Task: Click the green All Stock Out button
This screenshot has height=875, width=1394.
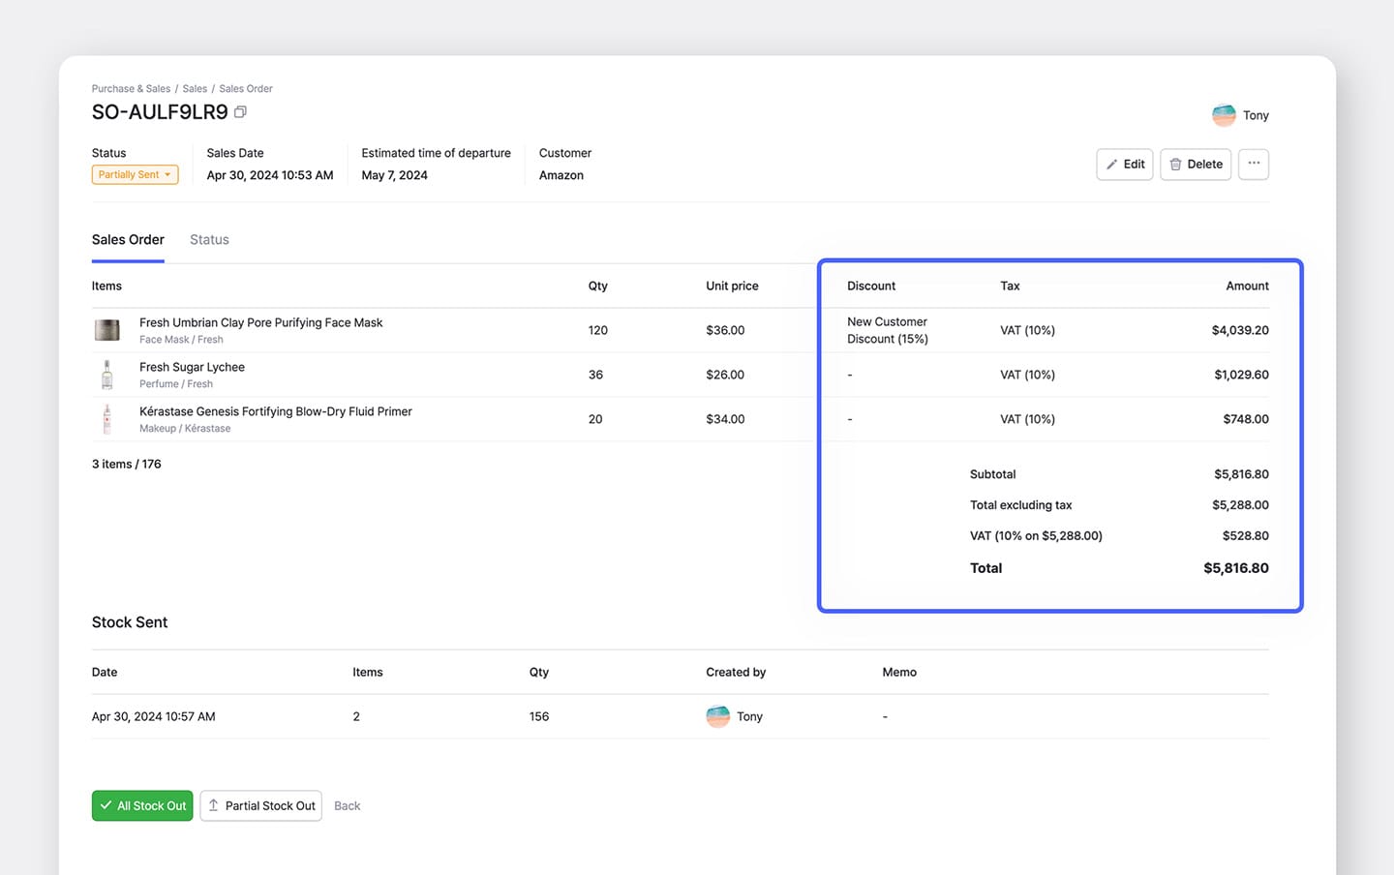Action: [142, 805]
